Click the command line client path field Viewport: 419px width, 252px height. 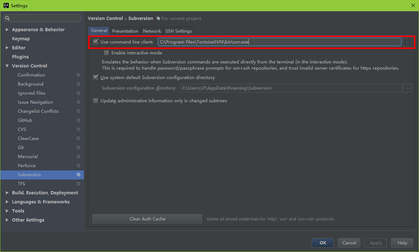[279, 42]
